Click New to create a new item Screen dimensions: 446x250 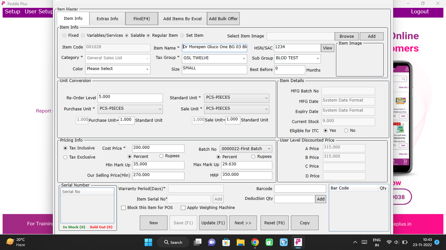[x=153, y=223]
